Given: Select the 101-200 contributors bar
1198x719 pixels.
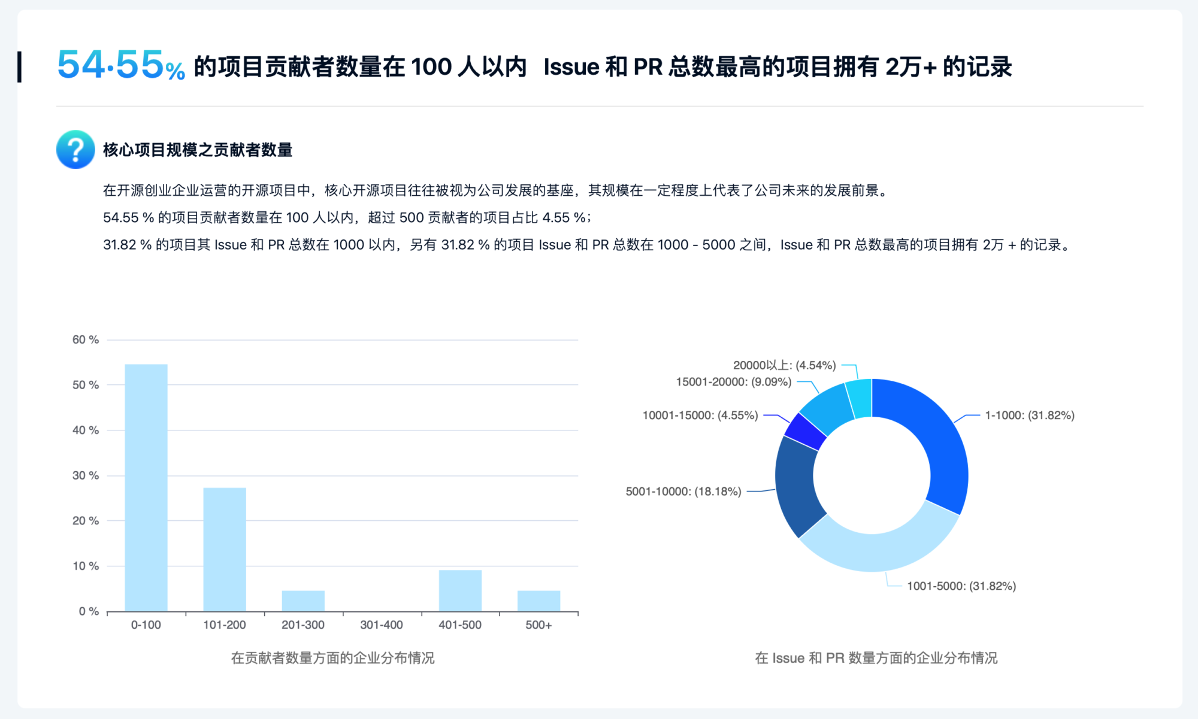Looking at the screenshot, I should pyautogui.click(x=225, y=549).
